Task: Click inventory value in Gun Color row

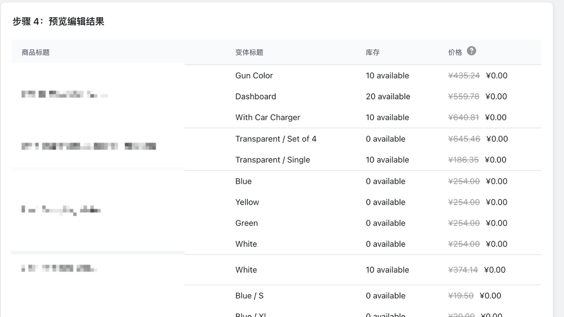Action: 387,76
